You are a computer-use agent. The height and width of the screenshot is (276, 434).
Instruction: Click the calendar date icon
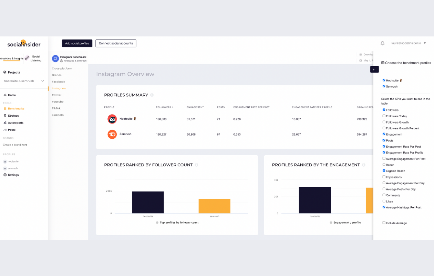click(361, 60)
